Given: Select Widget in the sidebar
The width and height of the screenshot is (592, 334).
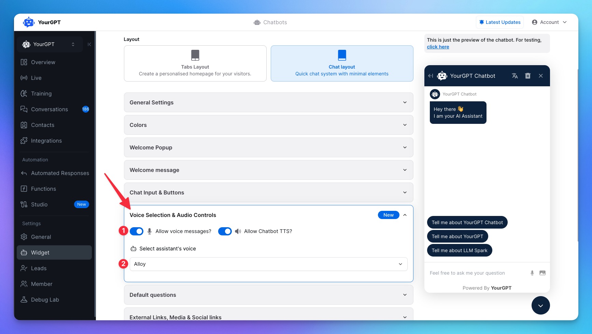Looking at the screenshot, I should pyautogui.click(x=54, y=252).
